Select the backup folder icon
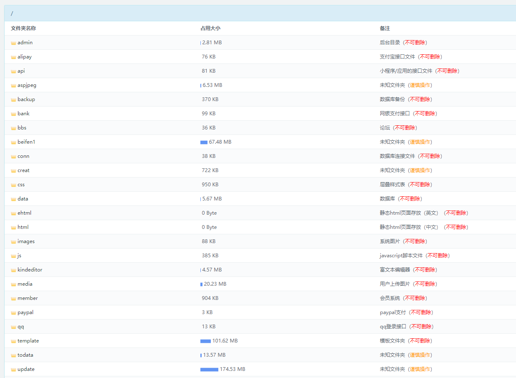Image resolution: width=516 pixels, height=378 pixels. coord(13,100)
